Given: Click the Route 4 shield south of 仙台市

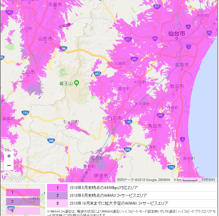Looking at the screenshot, I should tap(188, 47).
